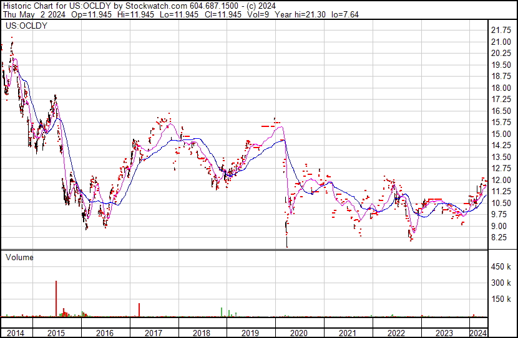Screen dimensions: 518x338
Task: Click the 21.75 price axis label
Action: pos(502,30)
